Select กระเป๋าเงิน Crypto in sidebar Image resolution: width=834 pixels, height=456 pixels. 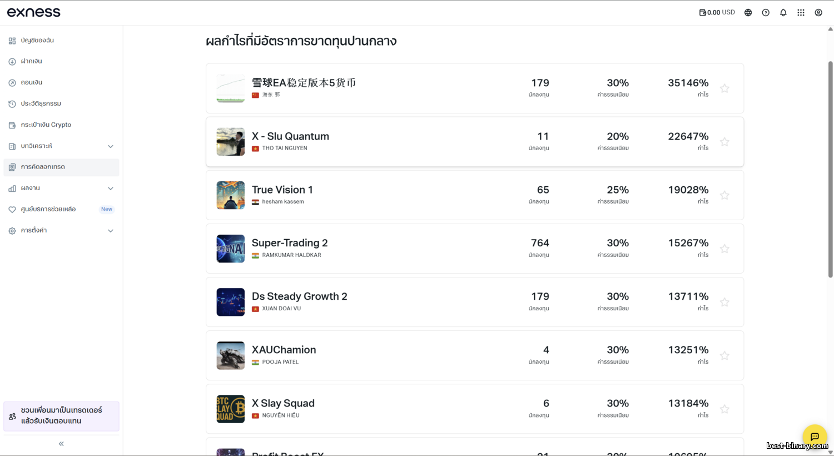click(x=46, y=125)
